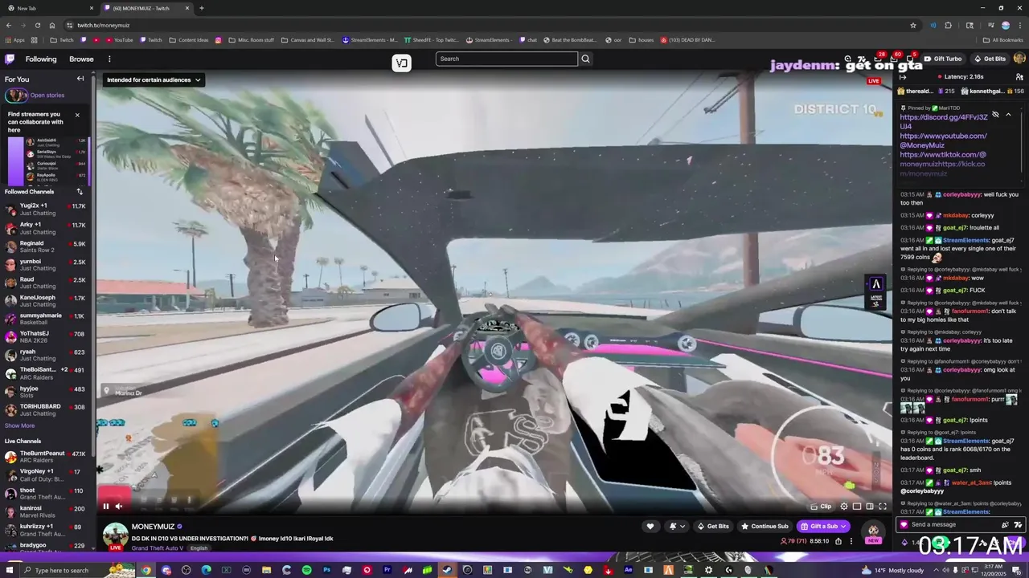Open the more options menu beside Browse
This screenshot has width=1029, height=578.
(109, 59)
